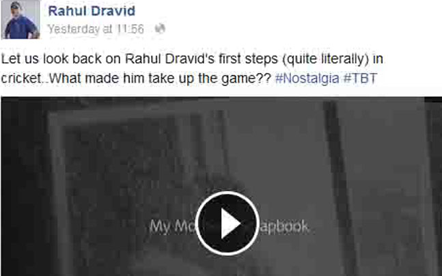Image resolution: width=442 pixels, height=276 pixels.
Task: Follow the #TBT hashtag
Action: [x=360, y=78]
